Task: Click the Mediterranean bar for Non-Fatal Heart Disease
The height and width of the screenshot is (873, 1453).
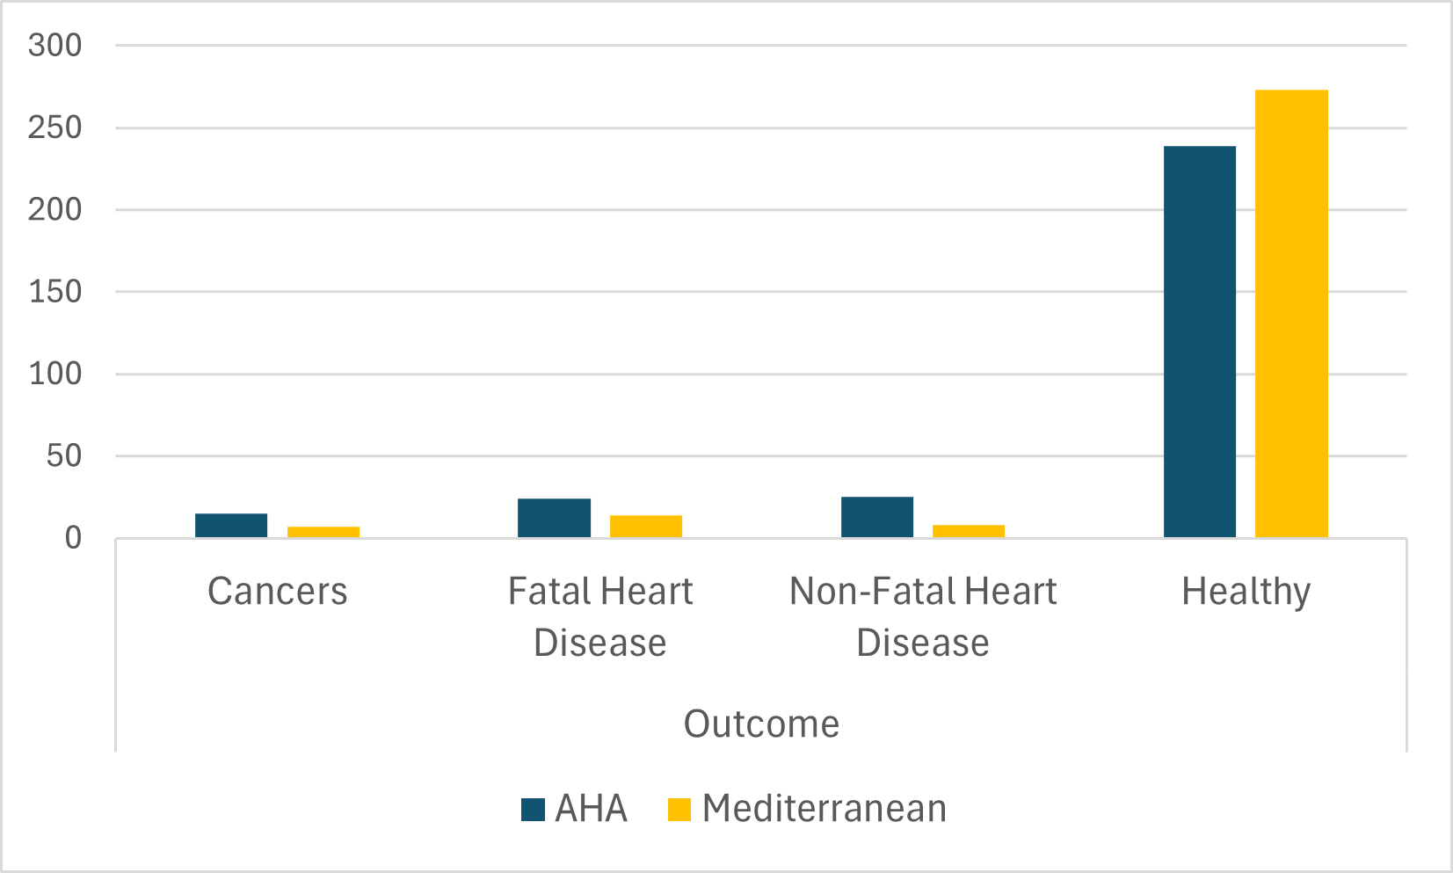Action: point(969,531)
